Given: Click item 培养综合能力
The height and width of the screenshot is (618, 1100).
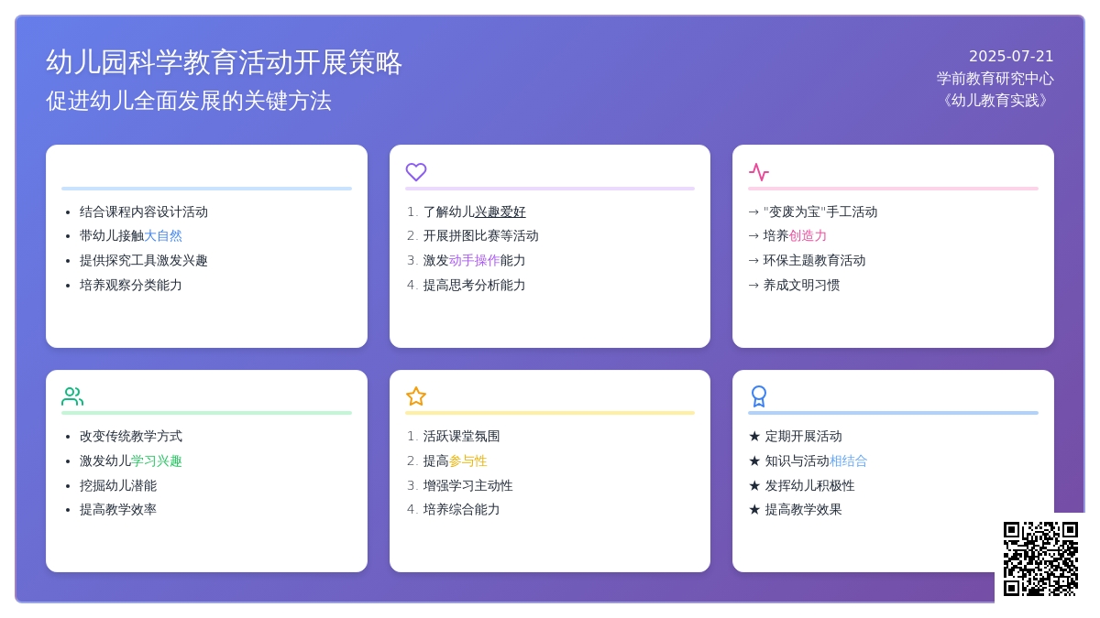Looking at the screenshot, I should coord(462,510).
